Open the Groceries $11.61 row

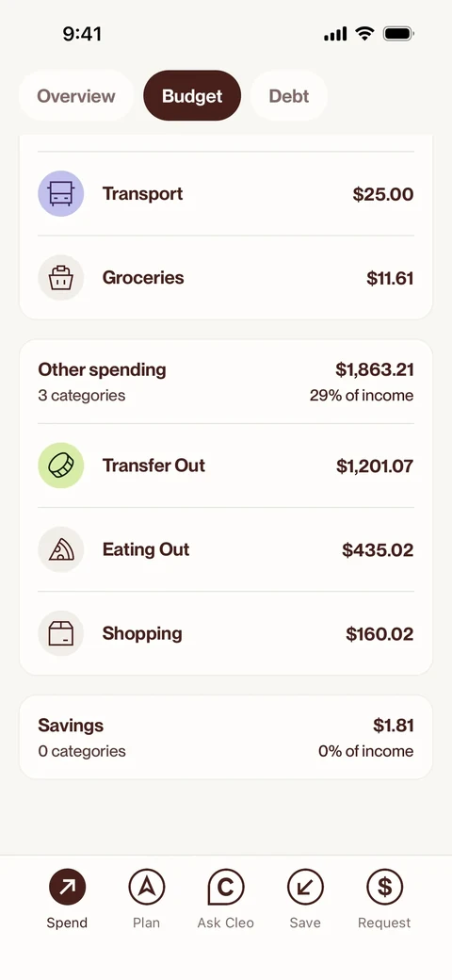point(226,277)
